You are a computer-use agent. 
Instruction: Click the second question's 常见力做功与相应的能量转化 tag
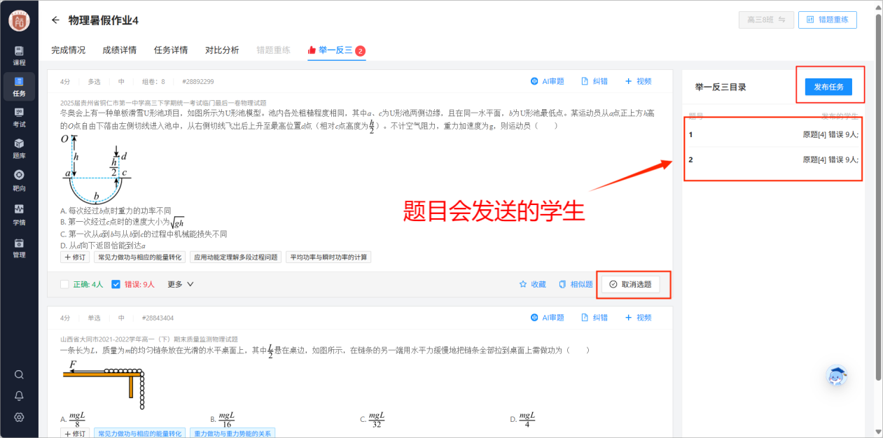pos(139,434)
